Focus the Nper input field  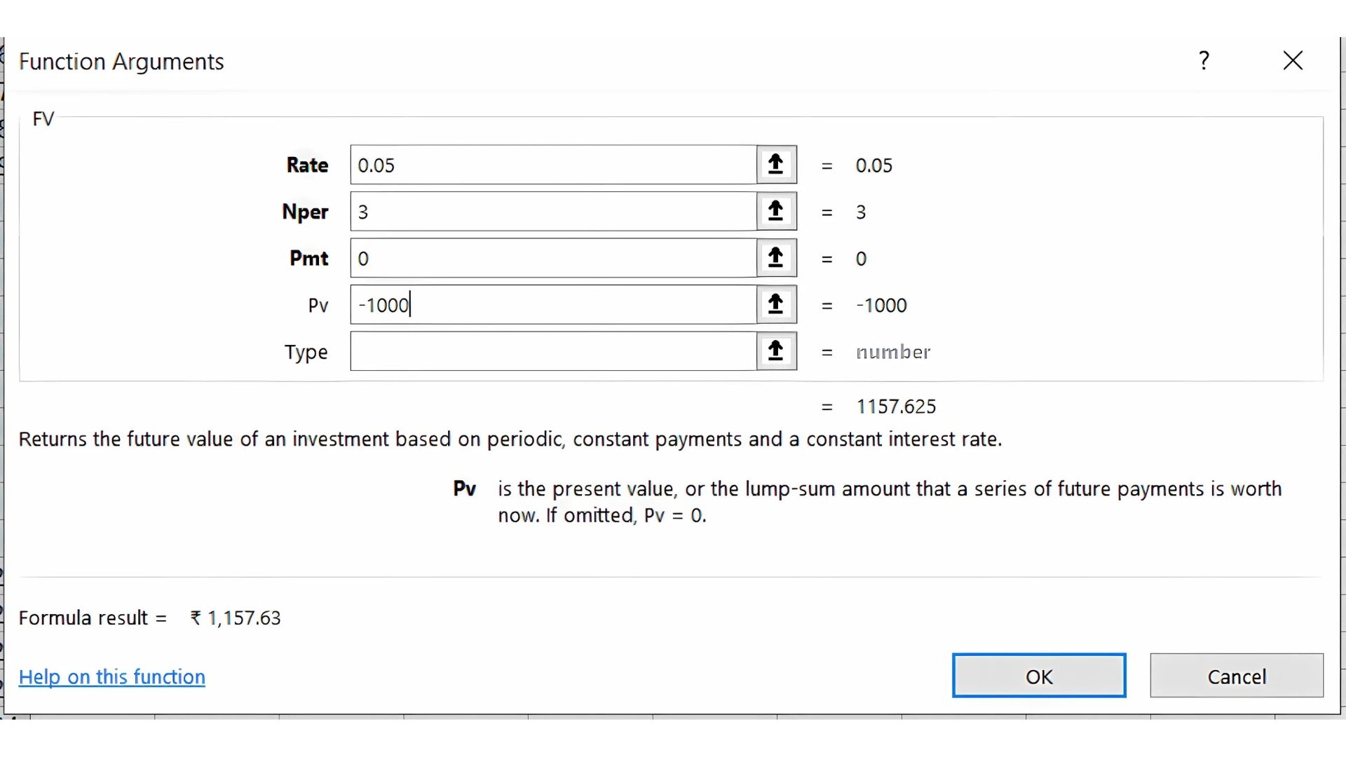[x=553, y=211]
